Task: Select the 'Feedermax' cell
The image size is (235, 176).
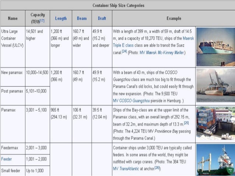Action: tap(13, 149)
